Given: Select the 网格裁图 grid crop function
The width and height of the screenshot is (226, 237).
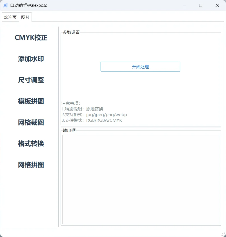Looking at the screenshot, I should click(31, 122).
